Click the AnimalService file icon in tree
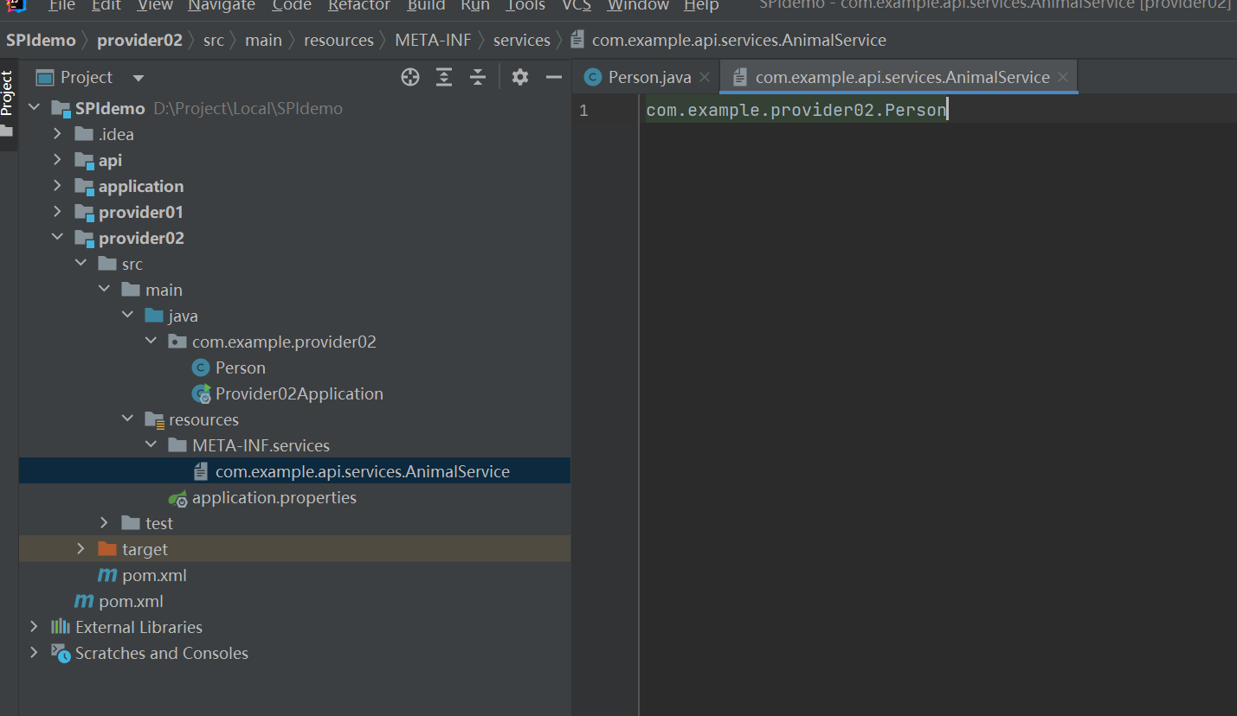The height and width of the screenshot is (716, 1237). coord(202,471)
